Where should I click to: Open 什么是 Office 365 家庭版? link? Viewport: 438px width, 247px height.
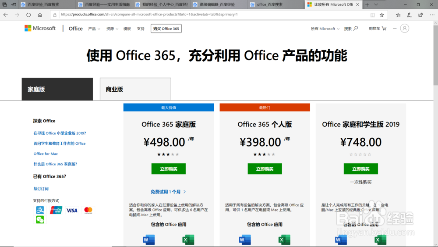[55, 164]
